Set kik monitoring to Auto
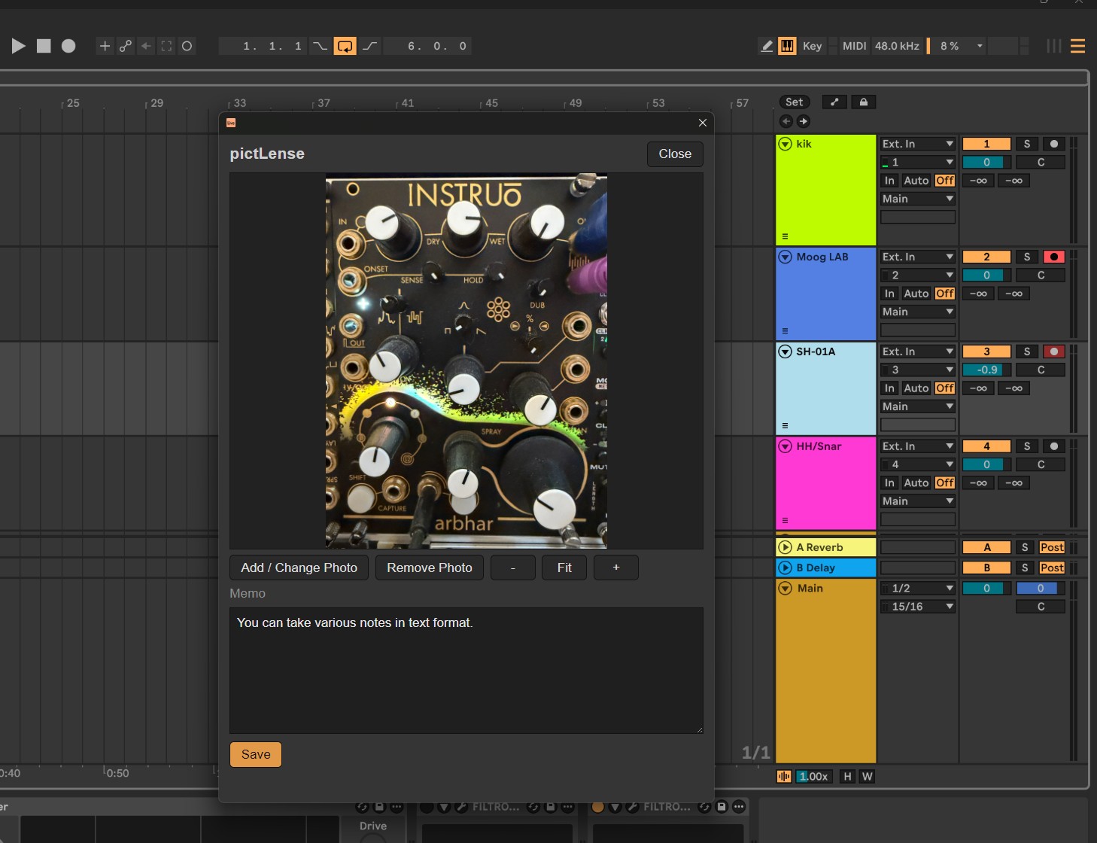The height and width of the screenshot is (843, 1097). (x=916, y=181)
